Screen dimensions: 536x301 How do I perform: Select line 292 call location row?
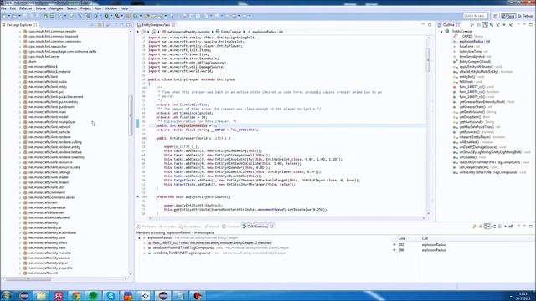[x=463, y=245]
